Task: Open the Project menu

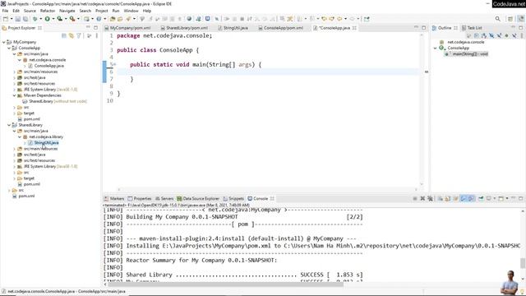Action: (x=102, y=11)
